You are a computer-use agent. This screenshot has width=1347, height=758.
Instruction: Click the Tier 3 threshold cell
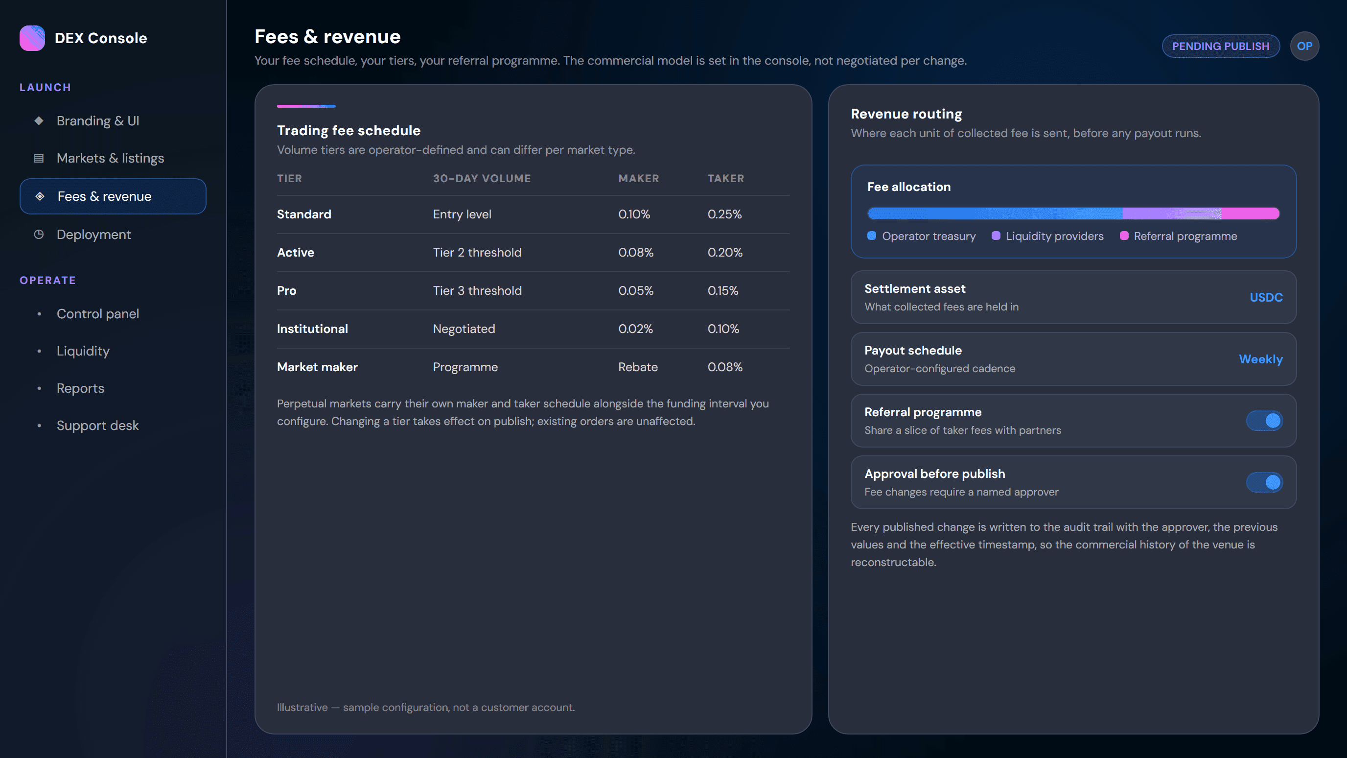pyautogui.click(x=477, y=290)
